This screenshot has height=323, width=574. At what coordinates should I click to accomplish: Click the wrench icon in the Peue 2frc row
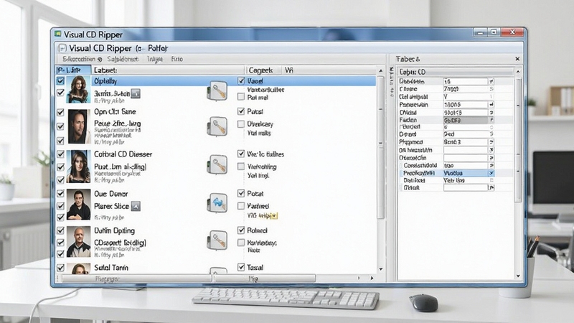click(217, 127)
